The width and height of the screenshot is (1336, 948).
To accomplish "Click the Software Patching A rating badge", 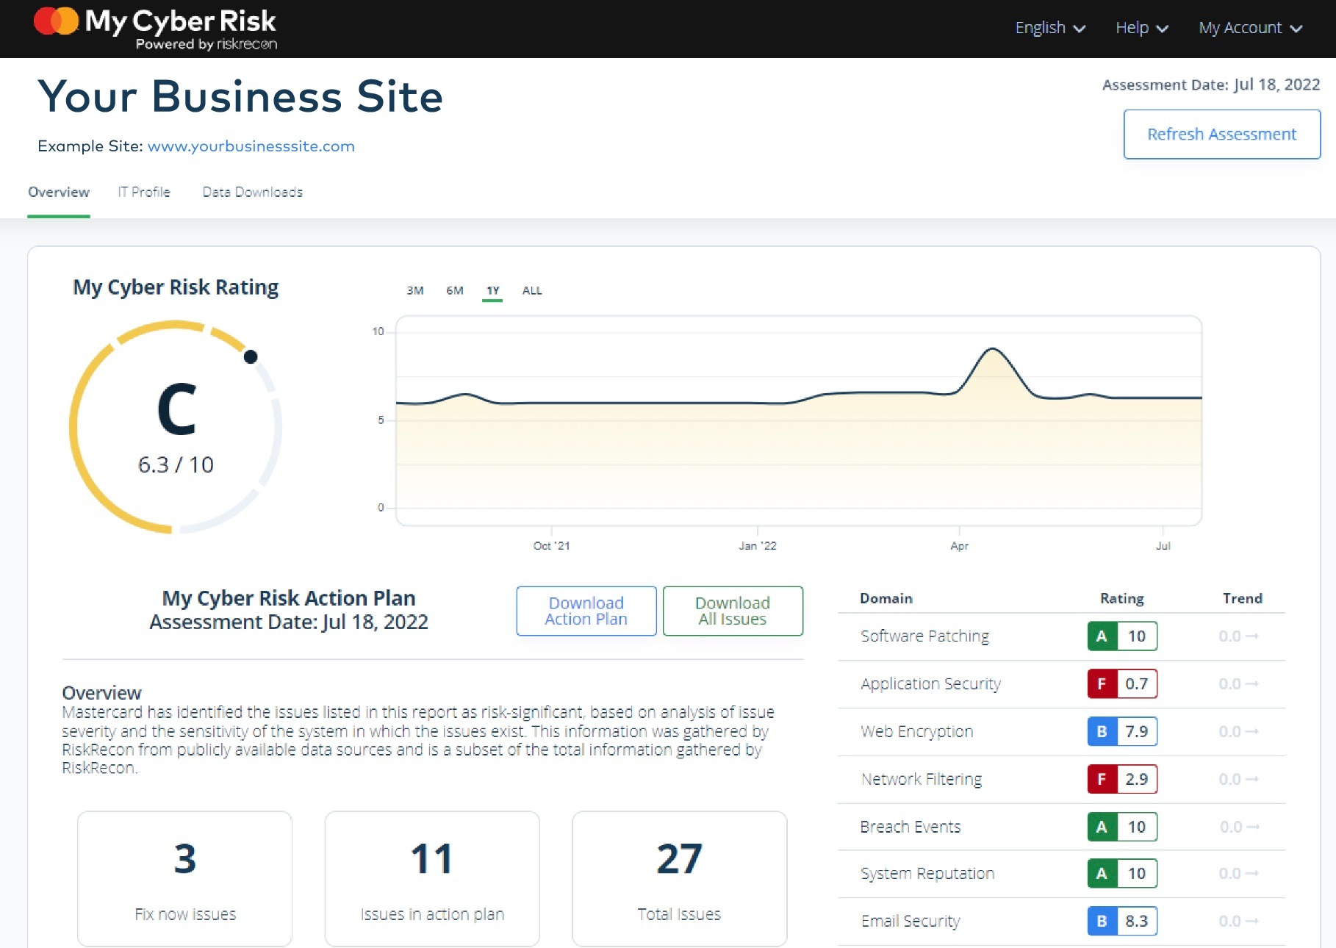I will (x=1121, y=636).
